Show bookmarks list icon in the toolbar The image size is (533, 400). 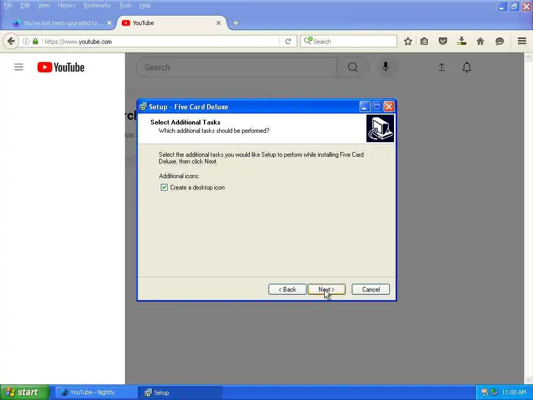(x=424, y=42)
